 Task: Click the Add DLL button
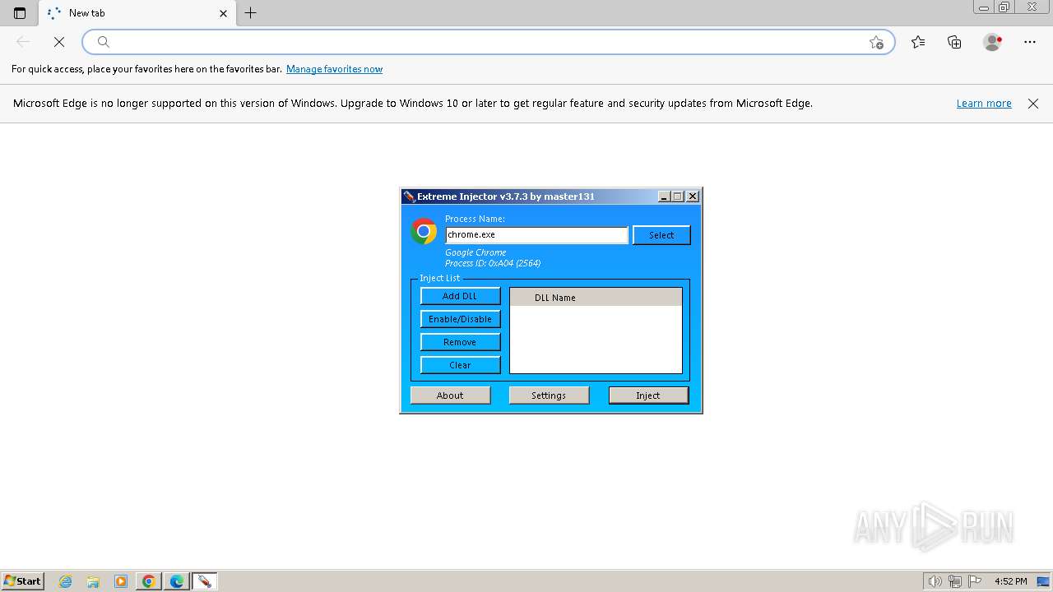[460, 296]
